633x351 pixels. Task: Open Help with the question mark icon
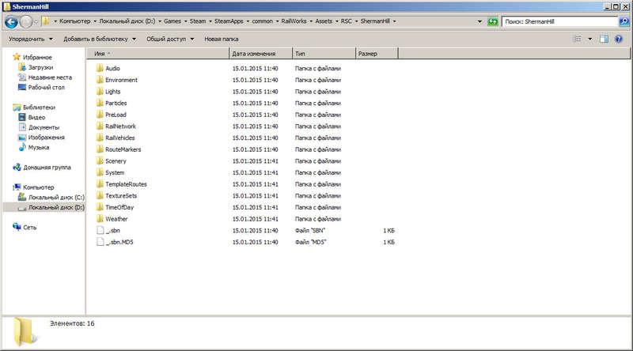tap(619, 40)
